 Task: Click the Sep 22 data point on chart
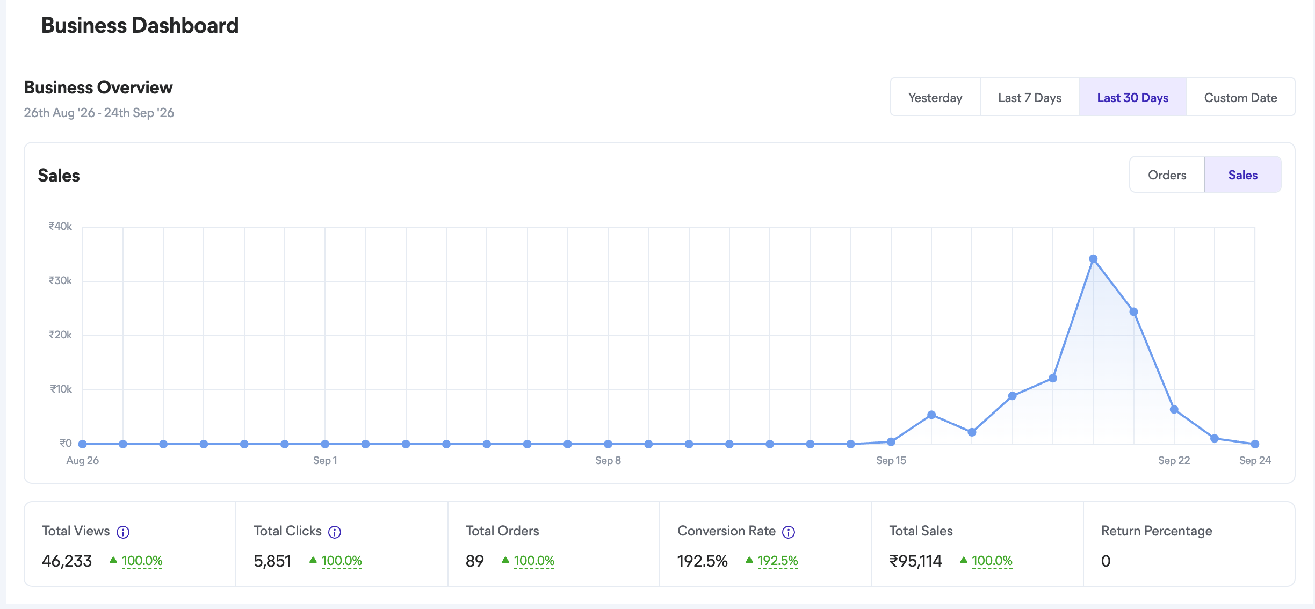pos(1174,410)
